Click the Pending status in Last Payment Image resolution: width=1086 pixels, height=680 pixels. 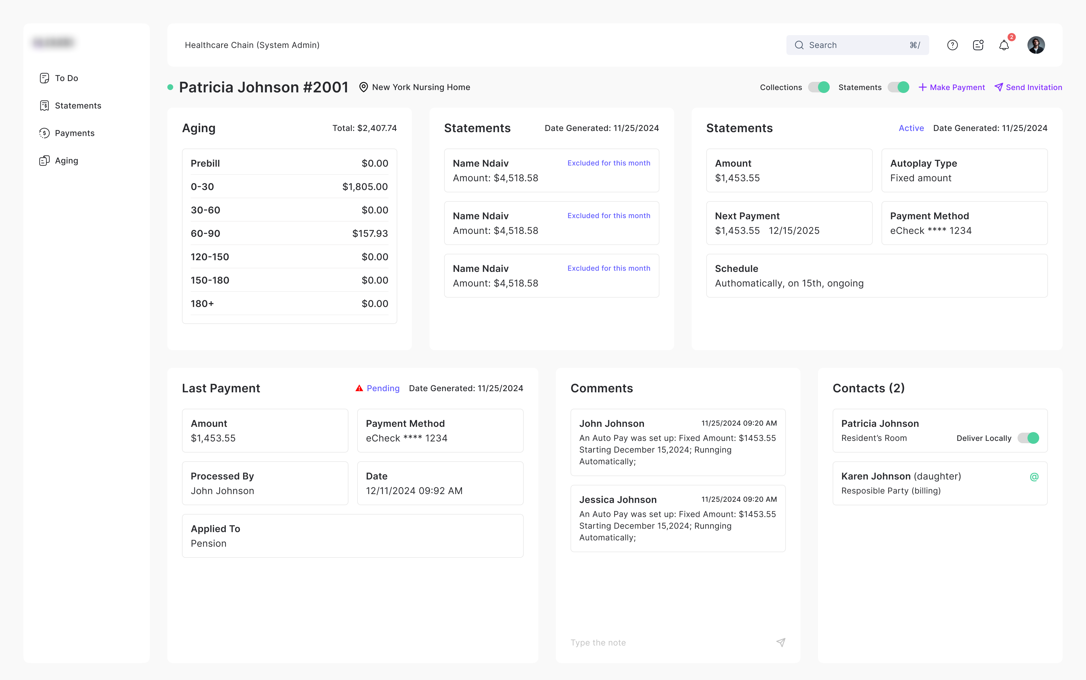[x=383, y=388]
